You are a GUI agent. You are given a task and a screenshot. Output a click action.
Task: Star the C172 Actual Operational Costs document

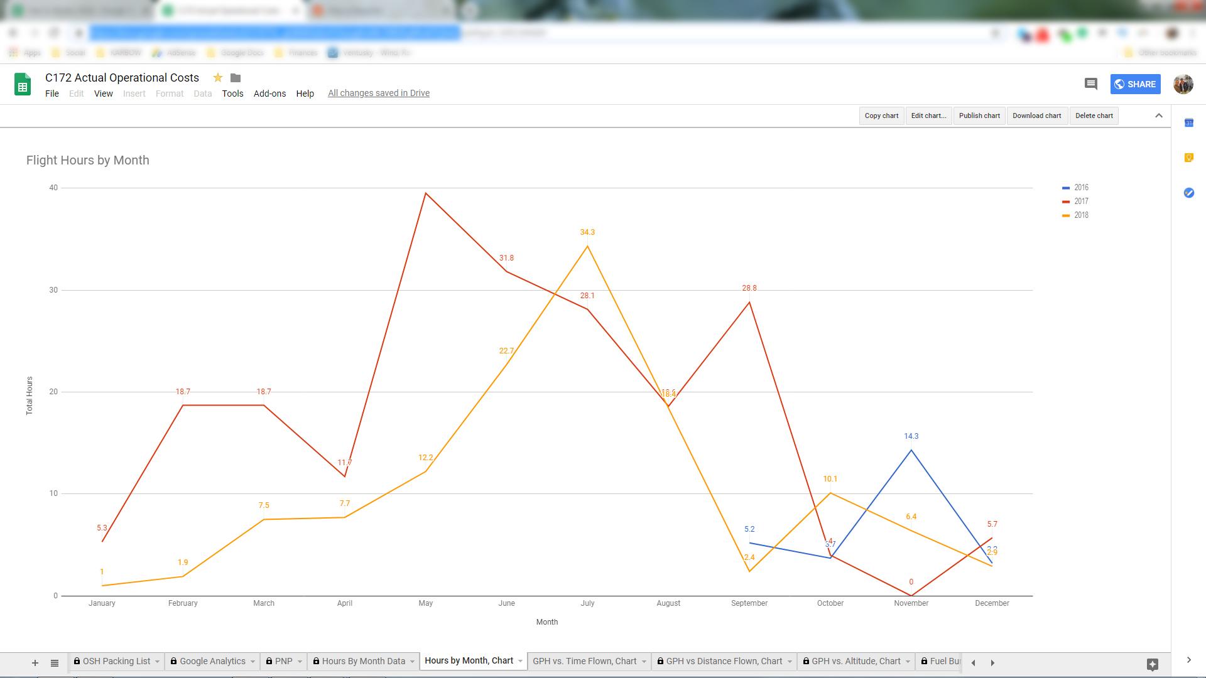point(218,78)
